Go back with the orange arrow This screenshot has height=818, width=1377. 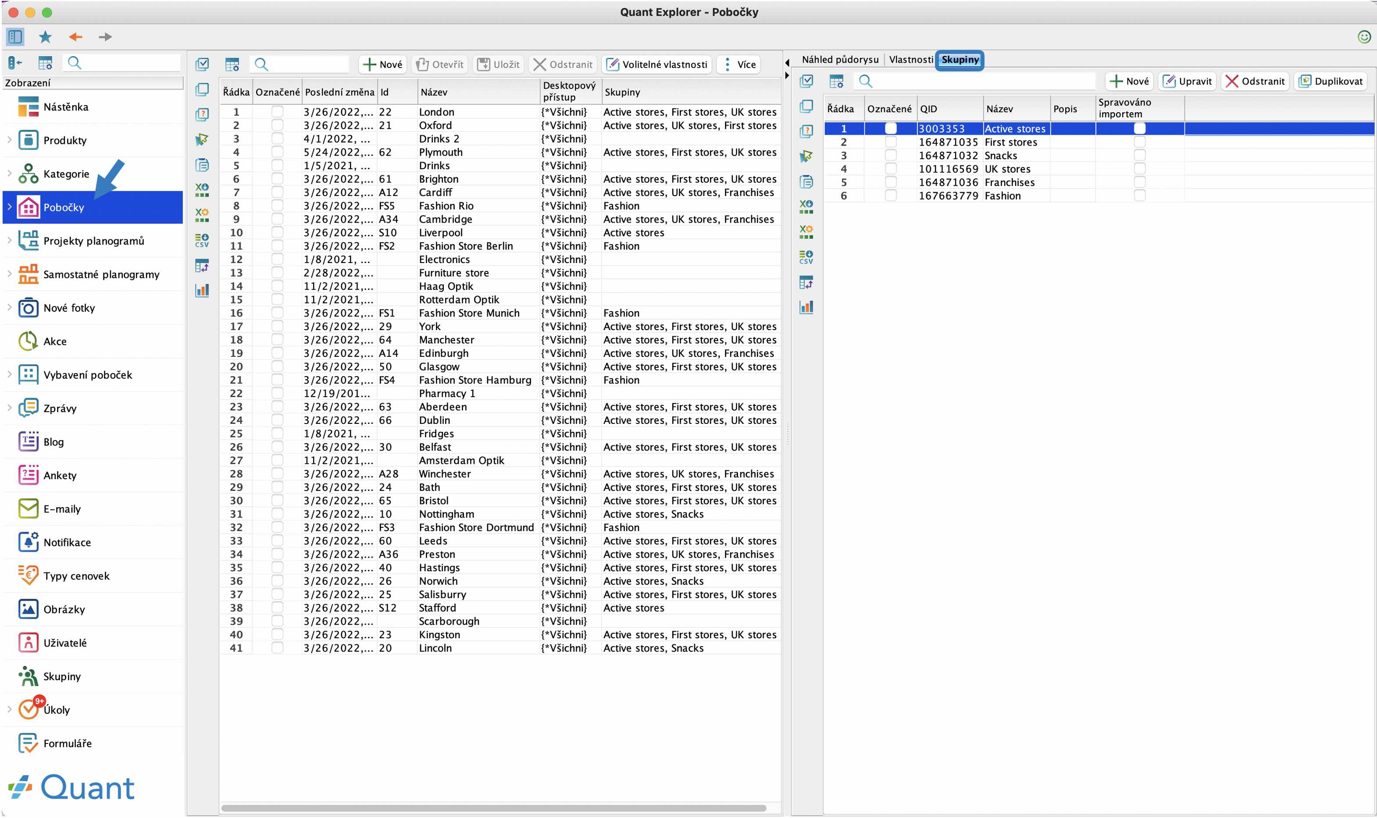pos(75,37)
